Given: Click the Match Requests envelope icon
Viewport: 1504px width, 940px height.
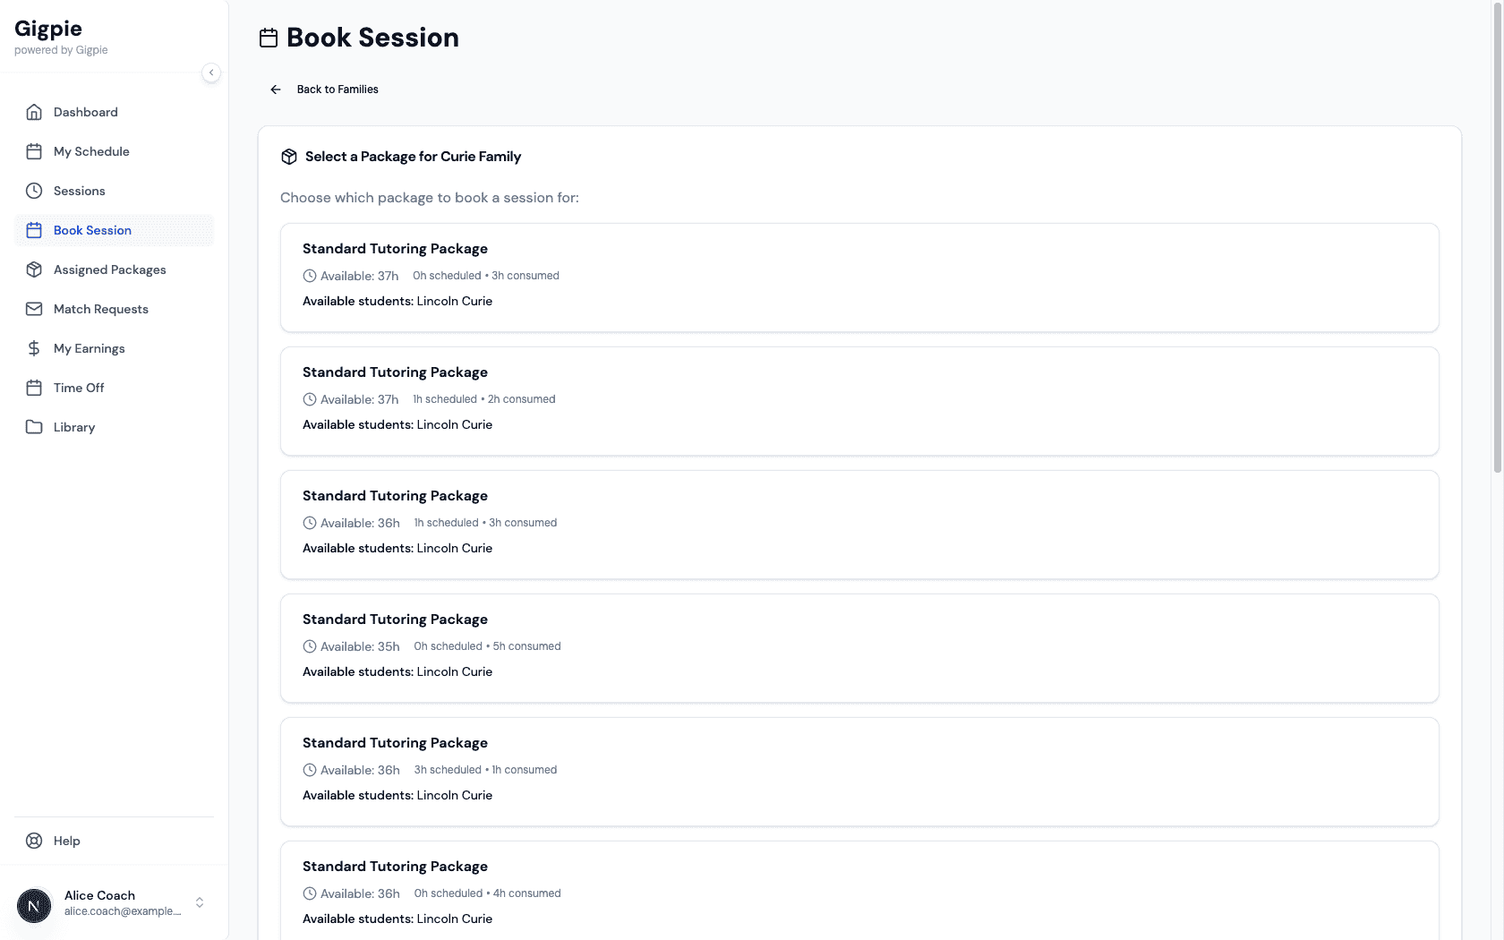Looking at the screenshot, I should pos(34,309).
